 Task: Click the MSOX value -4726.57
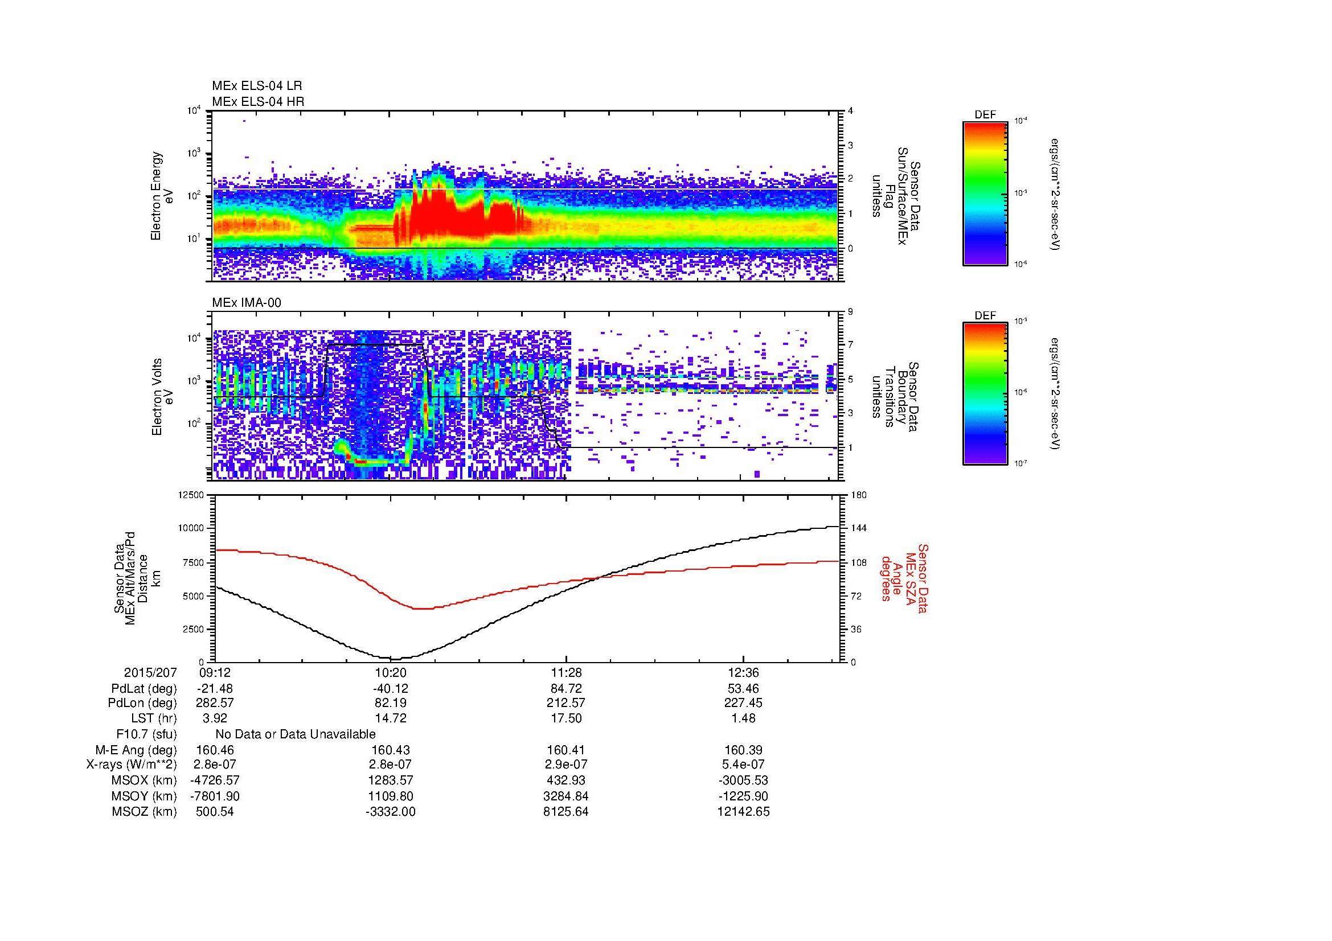pyautogui.click(x=215, y=780)
